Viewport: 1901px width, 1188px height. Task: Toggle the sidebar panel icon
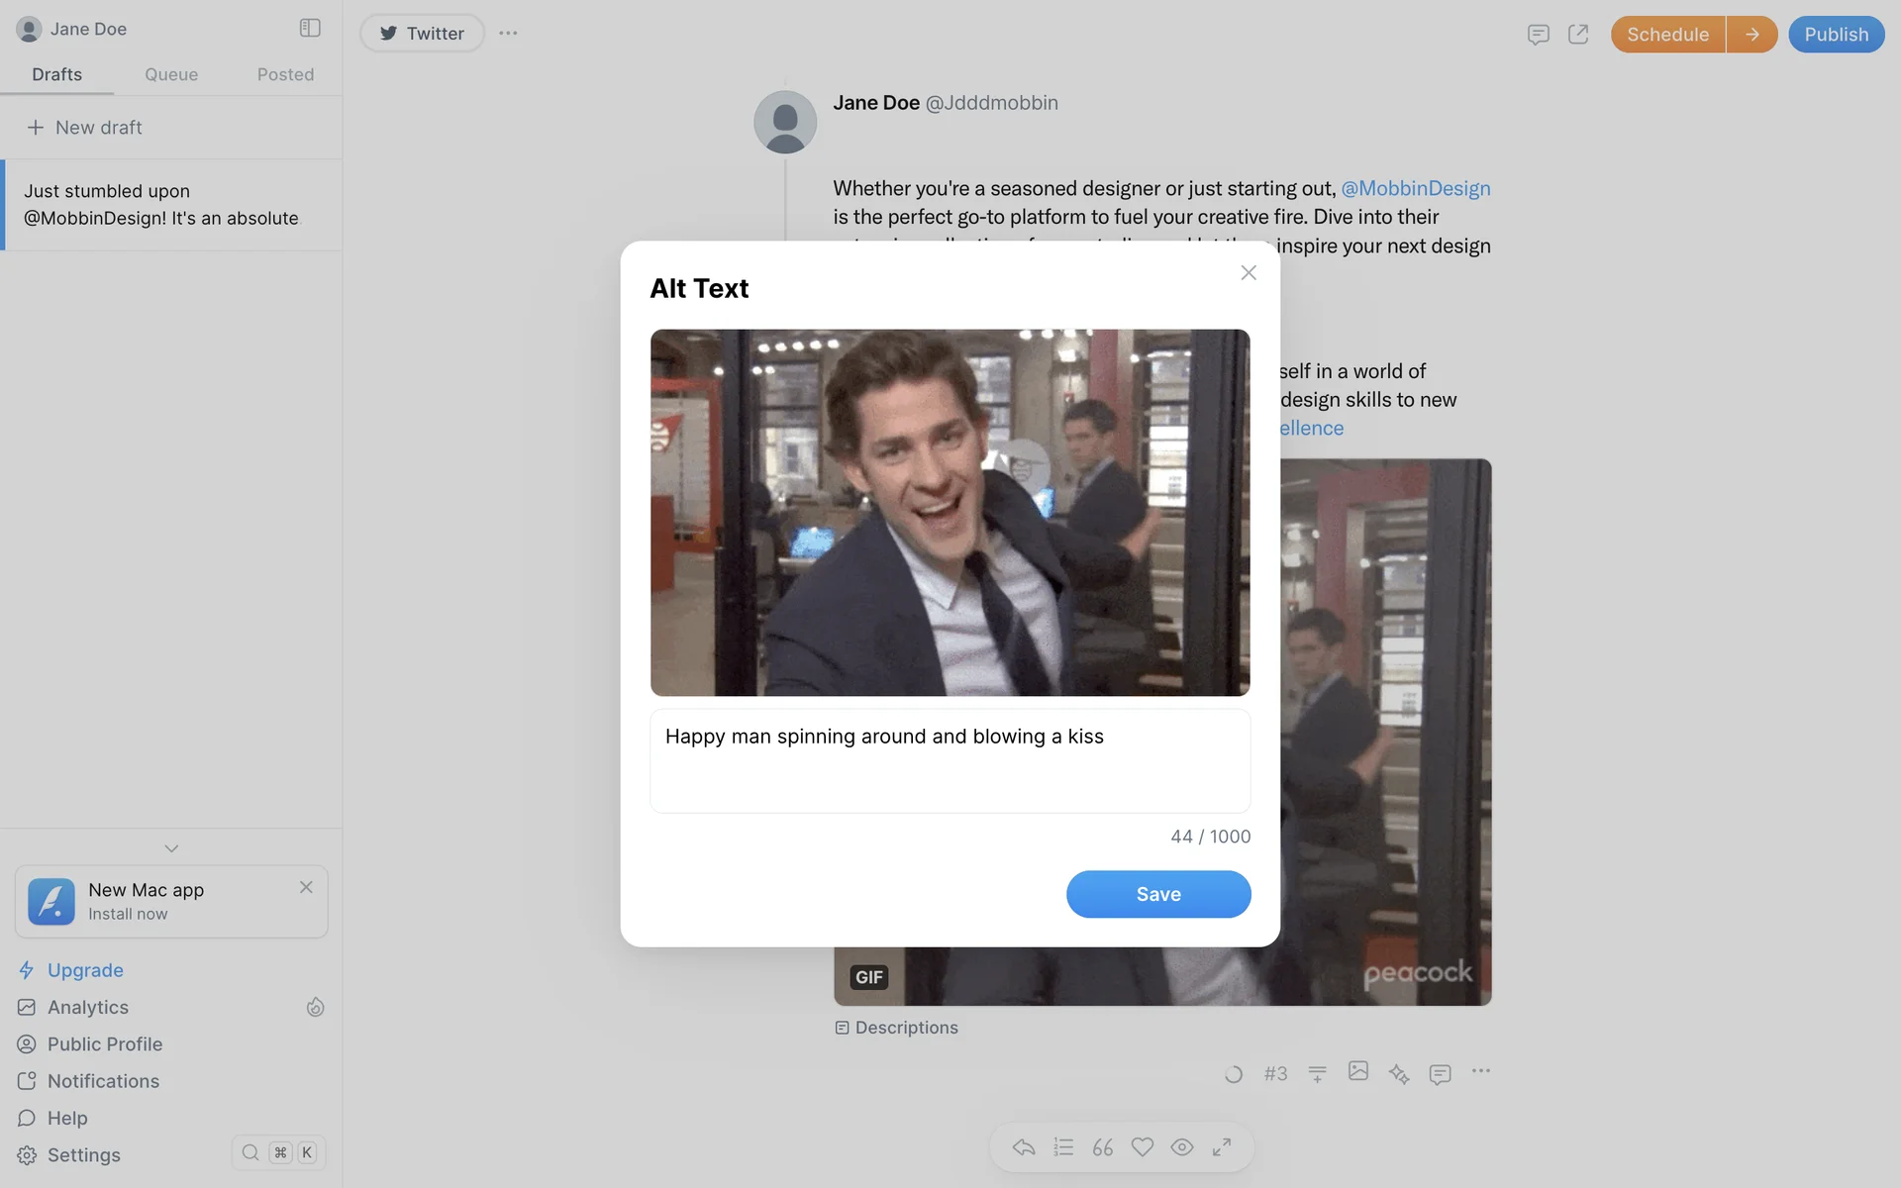click(x=310, y=28)
